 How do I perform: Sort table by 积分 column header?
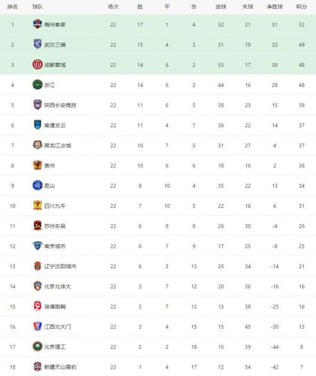coord(301,7)
